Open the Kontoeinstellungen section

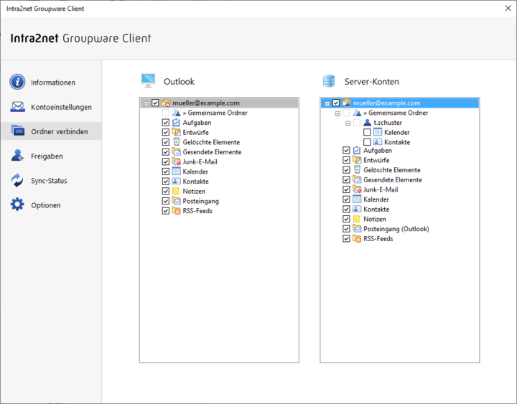[x=51, y=107]
